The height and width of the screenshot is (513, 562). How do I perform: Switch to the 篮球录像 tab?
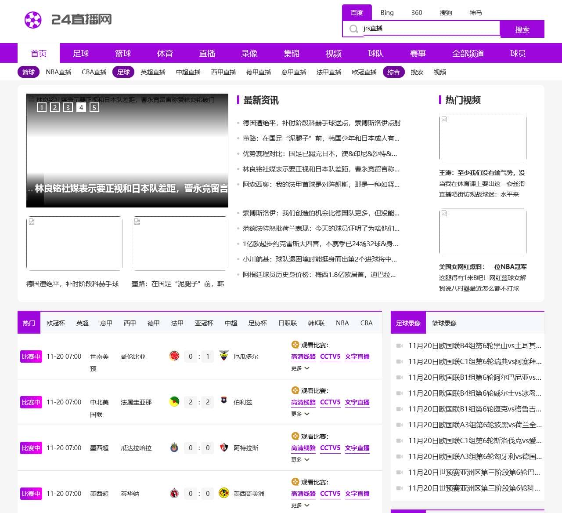444,323
